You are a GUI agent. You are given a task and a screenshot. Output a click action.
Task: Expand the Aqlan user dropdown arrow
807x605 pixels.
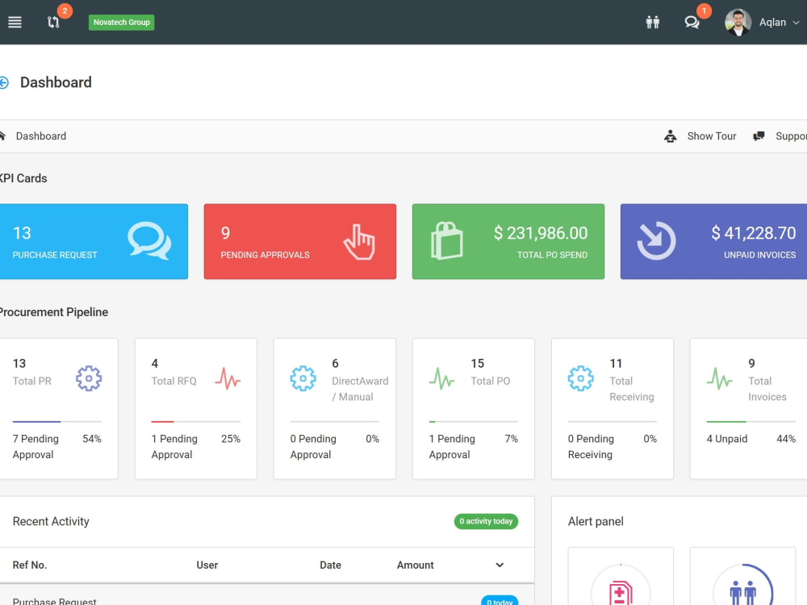796,23
